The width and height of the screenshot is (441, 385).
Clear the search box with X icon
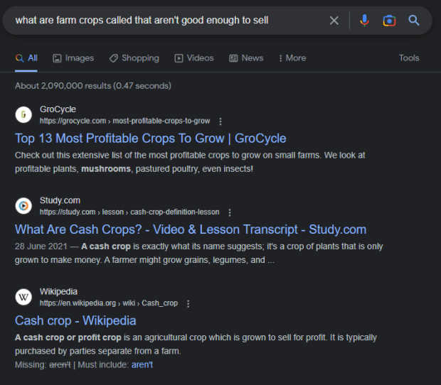334,21
